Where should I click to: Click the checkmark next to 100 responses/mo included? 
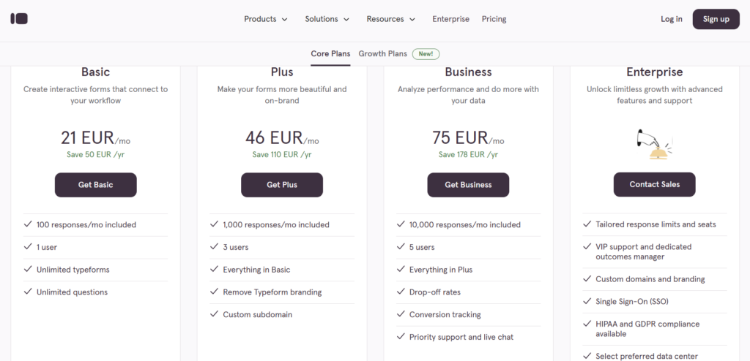pos(28,224)
